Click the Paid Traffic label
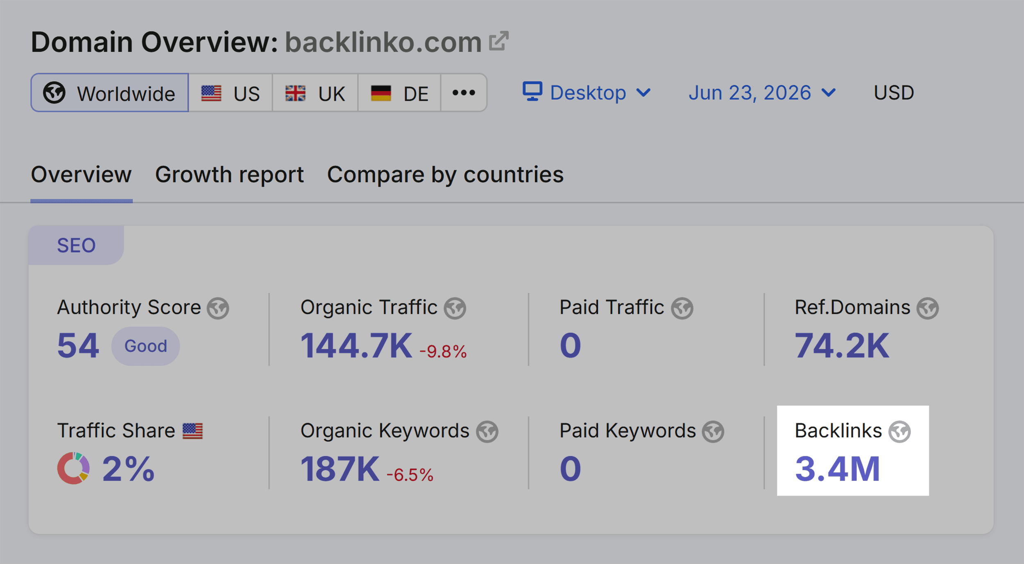1024x564 pixels. 612,307
